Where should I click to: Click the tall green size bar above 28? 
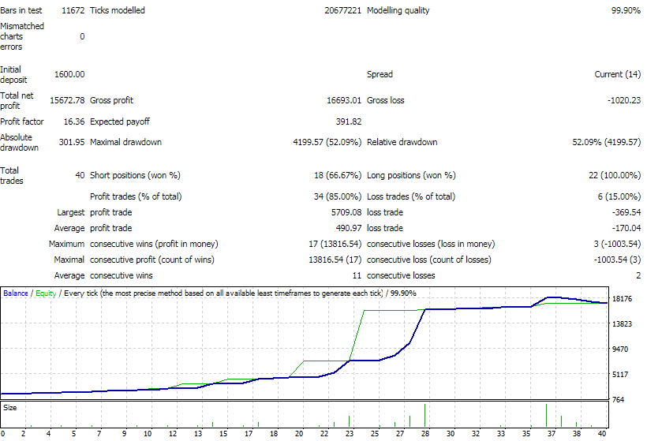(x=425, y=415)
